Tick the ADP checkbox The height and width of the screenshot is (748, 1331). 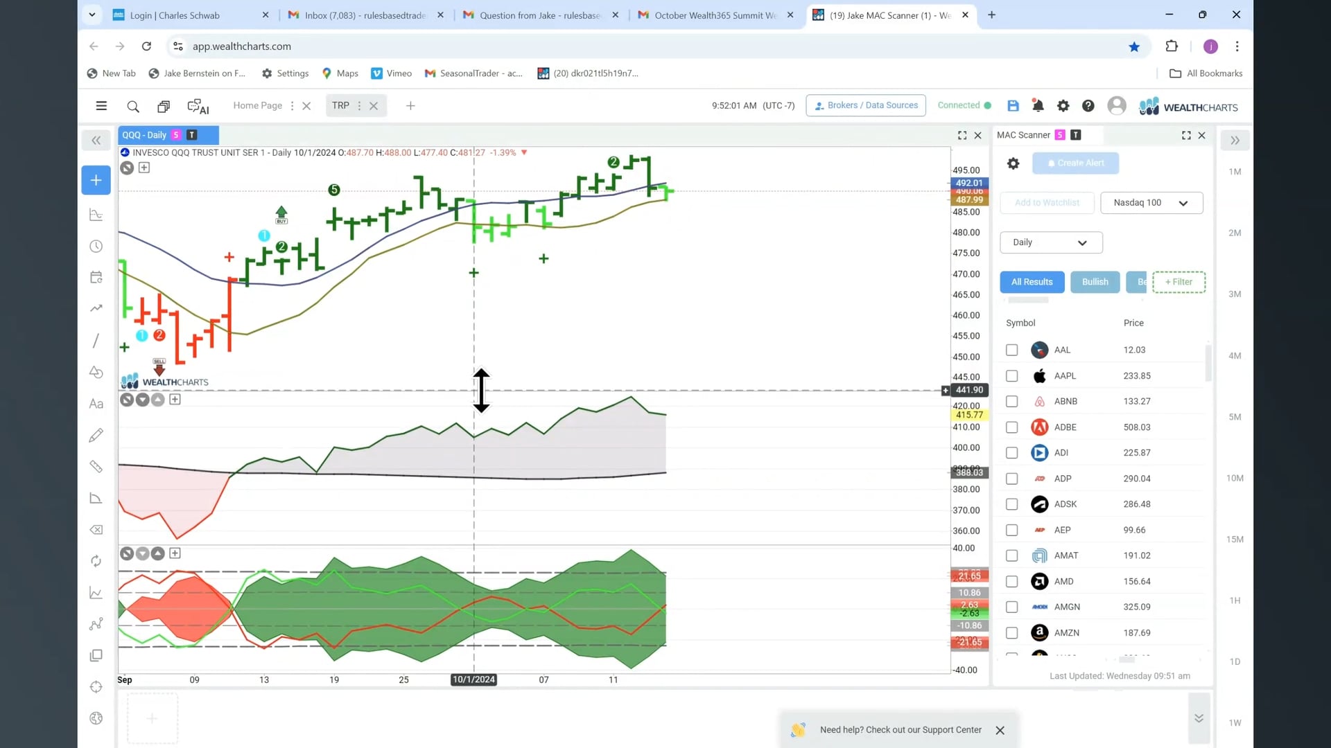pos(1012,479)
